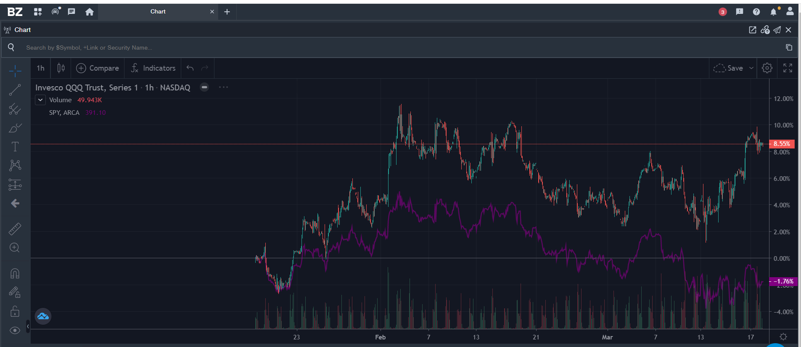Close the Chart widget panel
Viewport: 801px width, 347px height.
(x=788, y=30)
